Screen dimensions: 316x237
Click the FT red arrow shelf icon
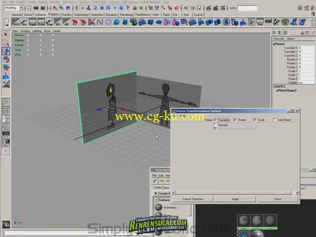(x=75, y=22)
